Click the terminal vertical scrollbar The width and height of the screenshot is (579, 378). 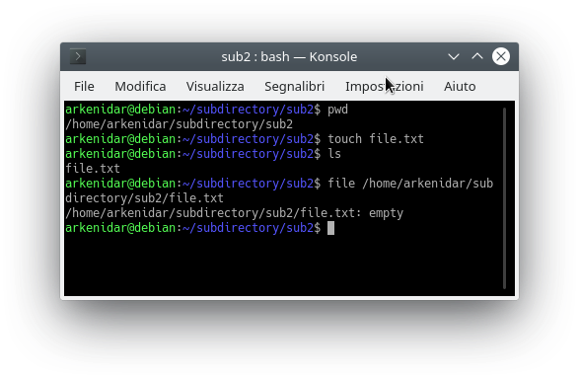(x=504, y=198)
